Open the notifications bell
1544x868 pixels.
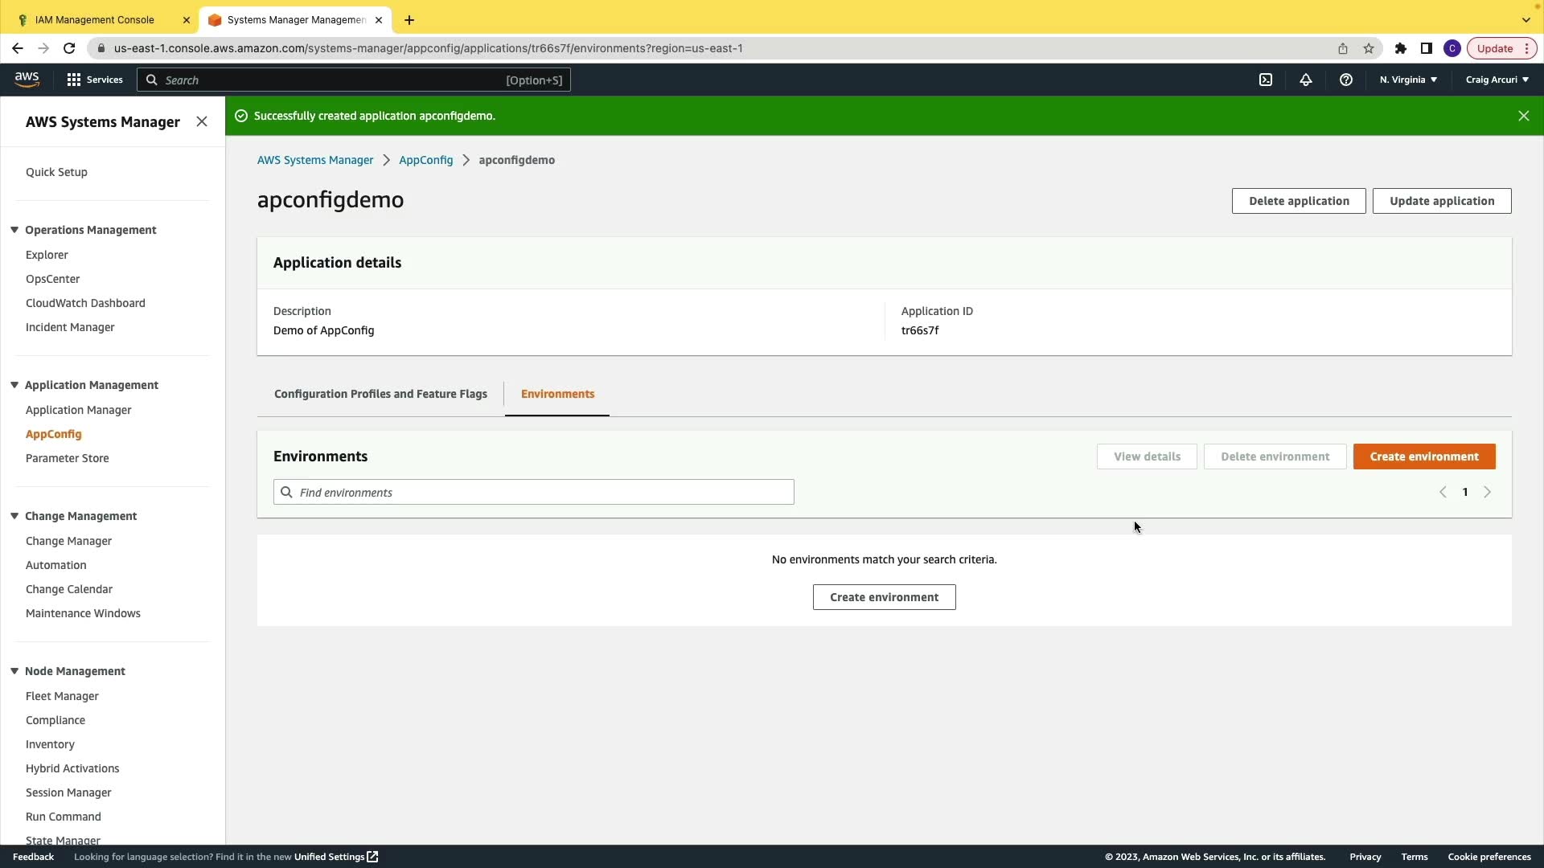1306,80
